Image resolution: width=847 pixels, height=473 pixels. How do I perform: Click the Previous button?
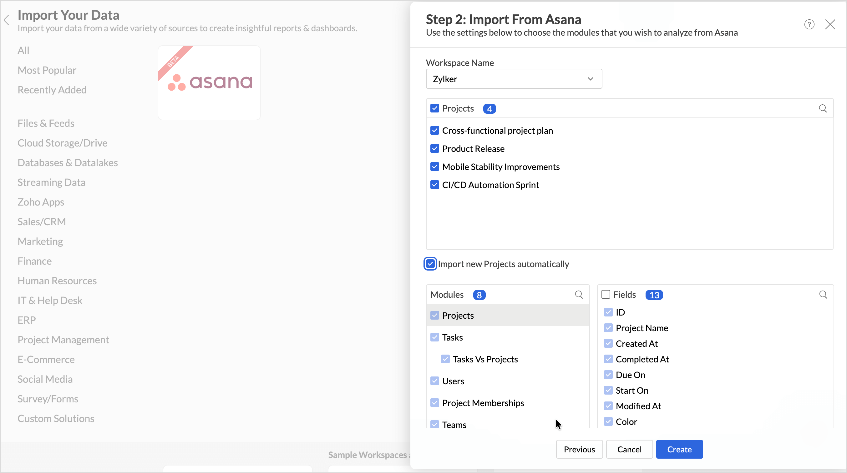(579, 449)
